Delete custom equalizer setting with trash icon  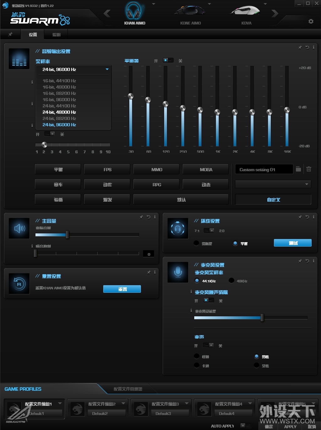click(x=309, y=169)
